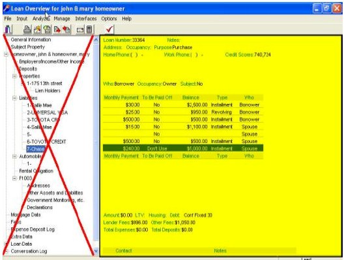Click the $30.00 monthly payment cell

(x=132, y=105)
